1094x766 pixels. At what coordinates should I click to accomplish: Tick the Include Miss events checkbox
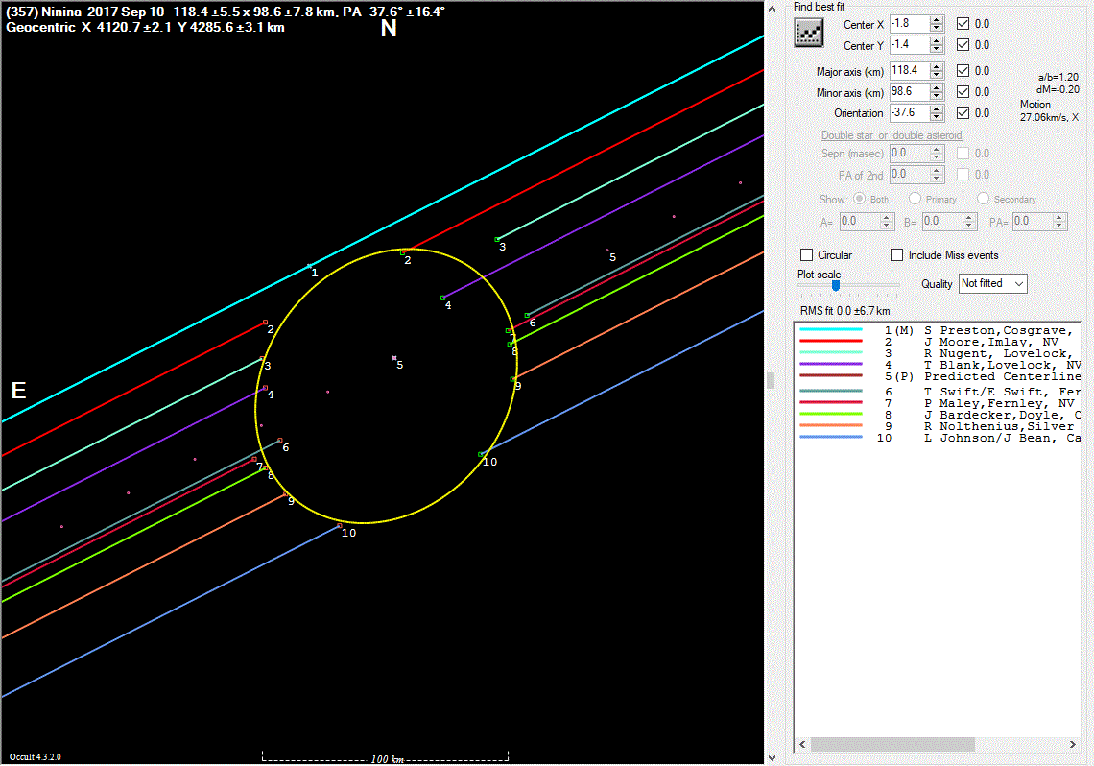(897, 255)
